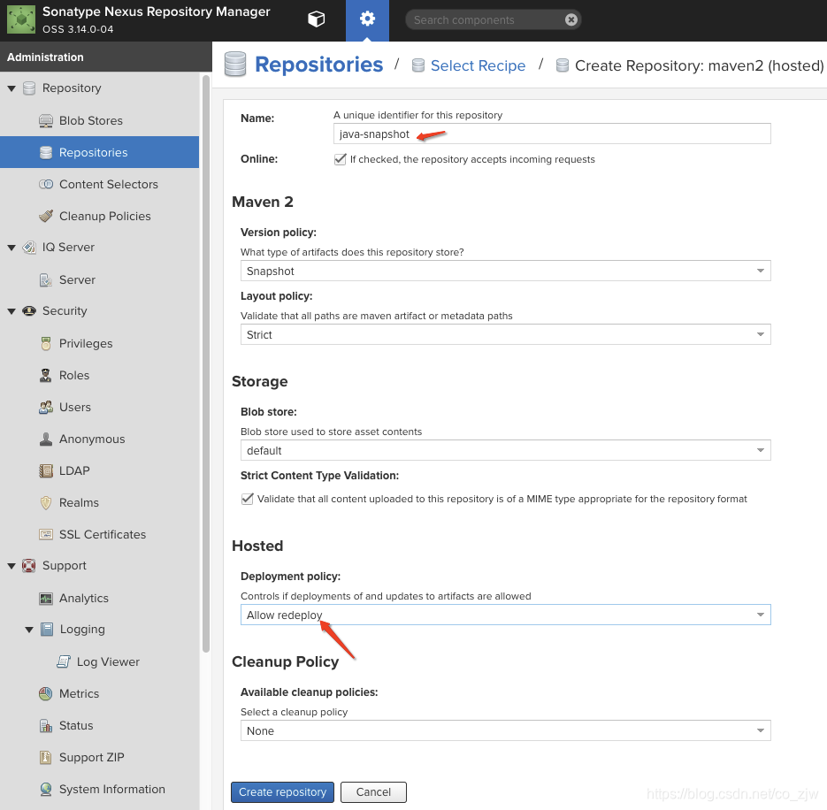Click the Create repository button
827x810 pixels.
(x=282, y=792)
